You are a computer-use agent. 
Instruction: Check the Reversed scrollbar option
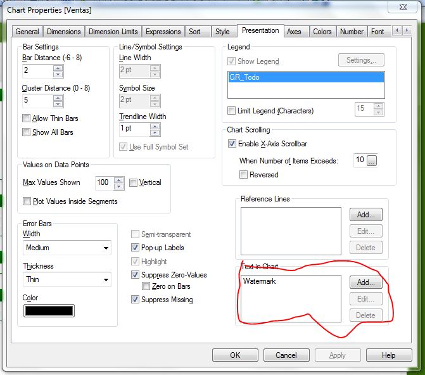coord(243,174)
